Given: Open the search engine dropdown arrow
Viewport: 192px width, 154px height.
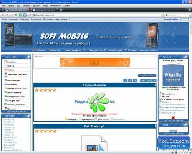Looking at the screenshot, I should pyautogui.click(x=190, y=15).
